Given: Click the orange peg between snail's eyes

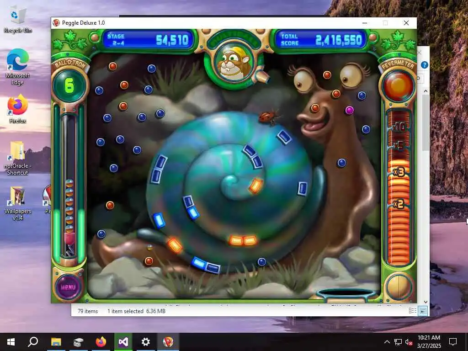Looking at the screenshot, I should click(x=327, y=75).
